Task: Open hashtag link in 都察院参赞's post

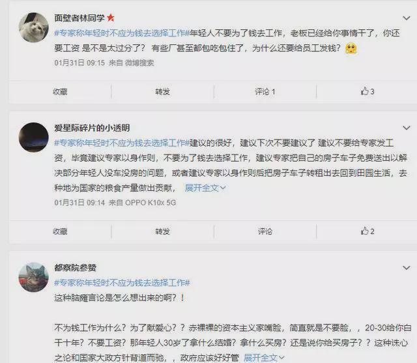Action: pyautogui.click(x=122, y=283)
